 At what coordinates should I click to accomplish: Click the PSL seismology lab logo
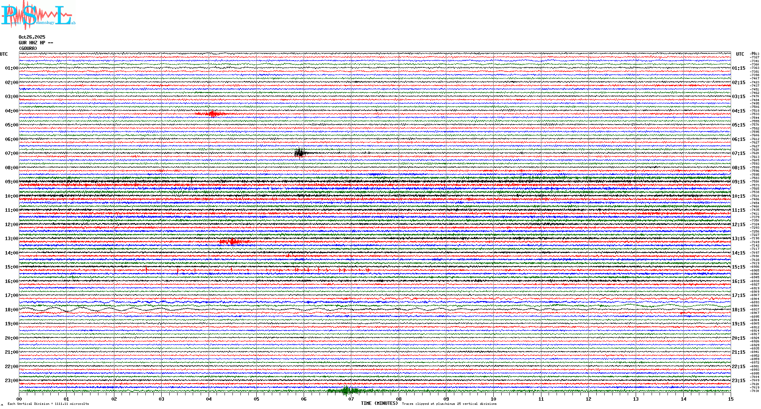pos(37,15)
